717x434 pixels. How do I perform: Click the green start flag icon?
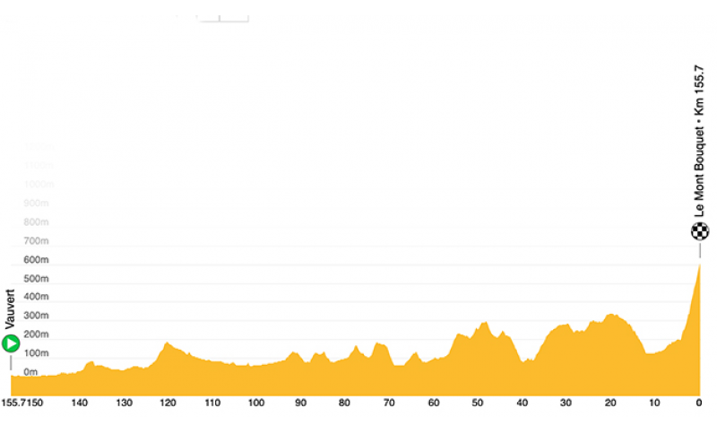pos(11,343)
